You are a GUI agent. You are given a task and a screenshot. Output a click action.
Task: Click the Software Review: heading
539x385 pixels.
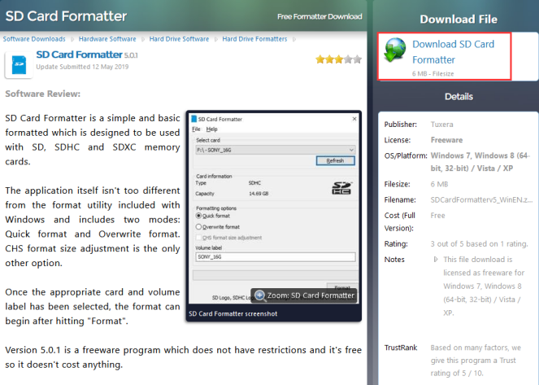[42, 94]
